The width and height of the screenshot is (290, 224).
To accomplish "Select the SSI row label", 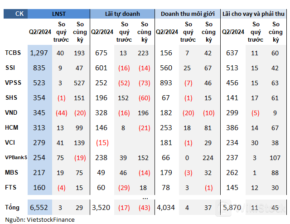I will [x=10, y=68].
